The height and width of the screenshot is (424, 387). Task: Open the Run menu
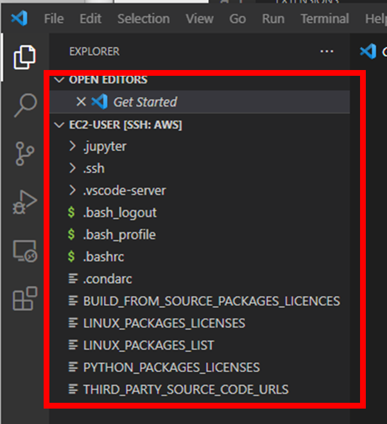[x=273, y=19]
